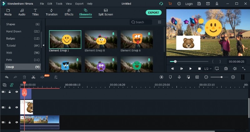
Task: Stop the preview playback
Action: coord(199,68)
